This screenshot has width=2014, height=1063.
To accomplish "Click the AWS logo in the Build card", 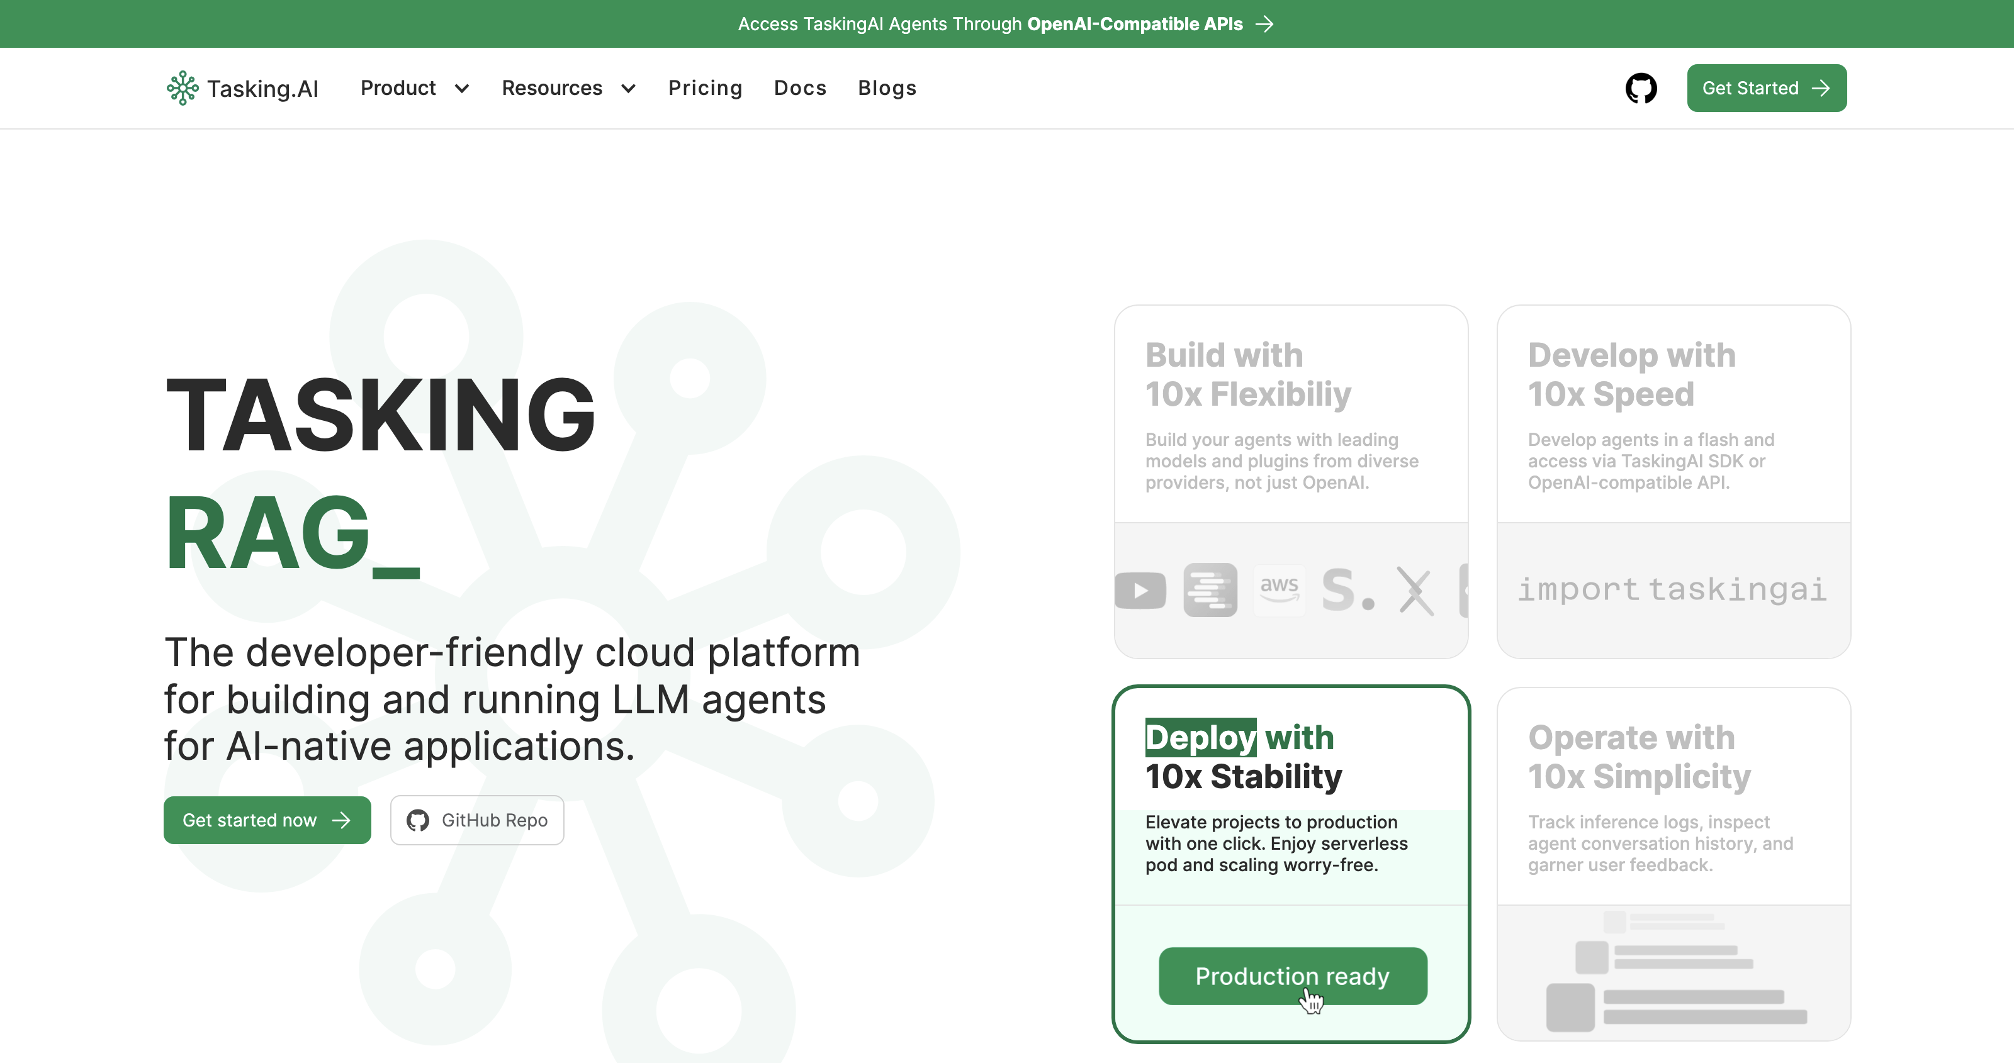I will 1279,590.
